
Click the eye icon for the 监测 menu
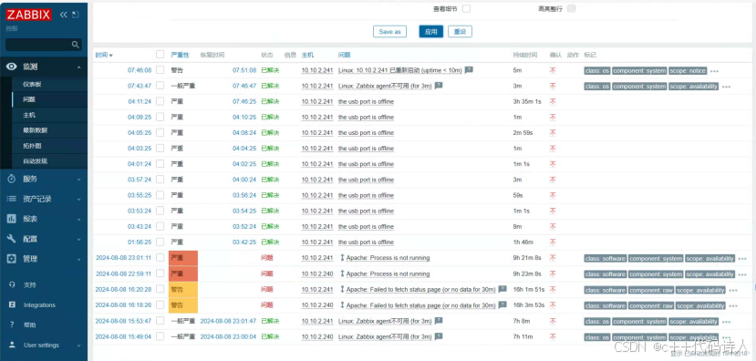12,67
